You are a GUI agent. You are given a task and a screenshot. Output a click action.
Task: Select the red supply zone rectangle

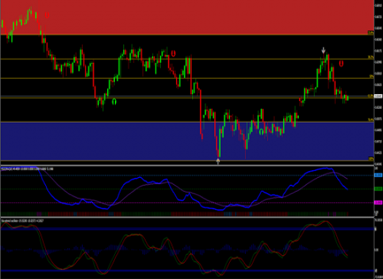coord(187,17)
